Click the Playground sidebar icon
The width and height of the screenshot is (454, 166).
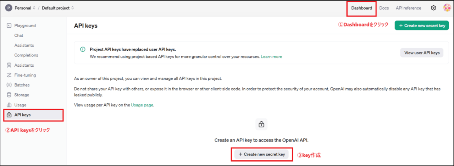[9, 26]
